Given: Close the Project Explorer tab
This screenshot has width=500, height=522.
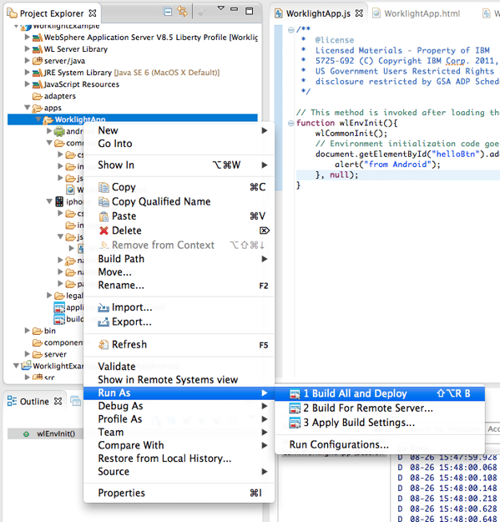Looking at the screenshot, I should (93, 13).
